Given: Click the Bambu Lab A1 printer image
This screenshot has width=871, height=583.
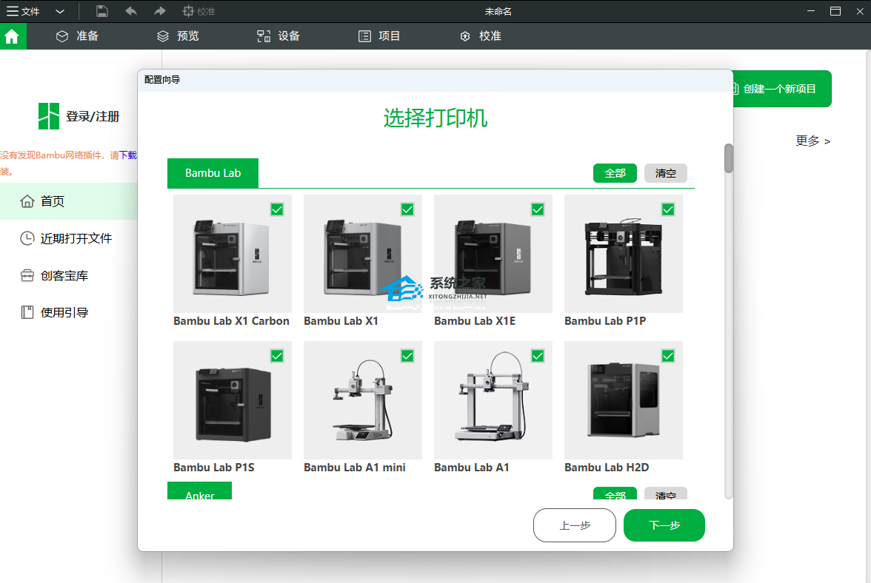Looking at the screenshot, I should click(493, 400).
